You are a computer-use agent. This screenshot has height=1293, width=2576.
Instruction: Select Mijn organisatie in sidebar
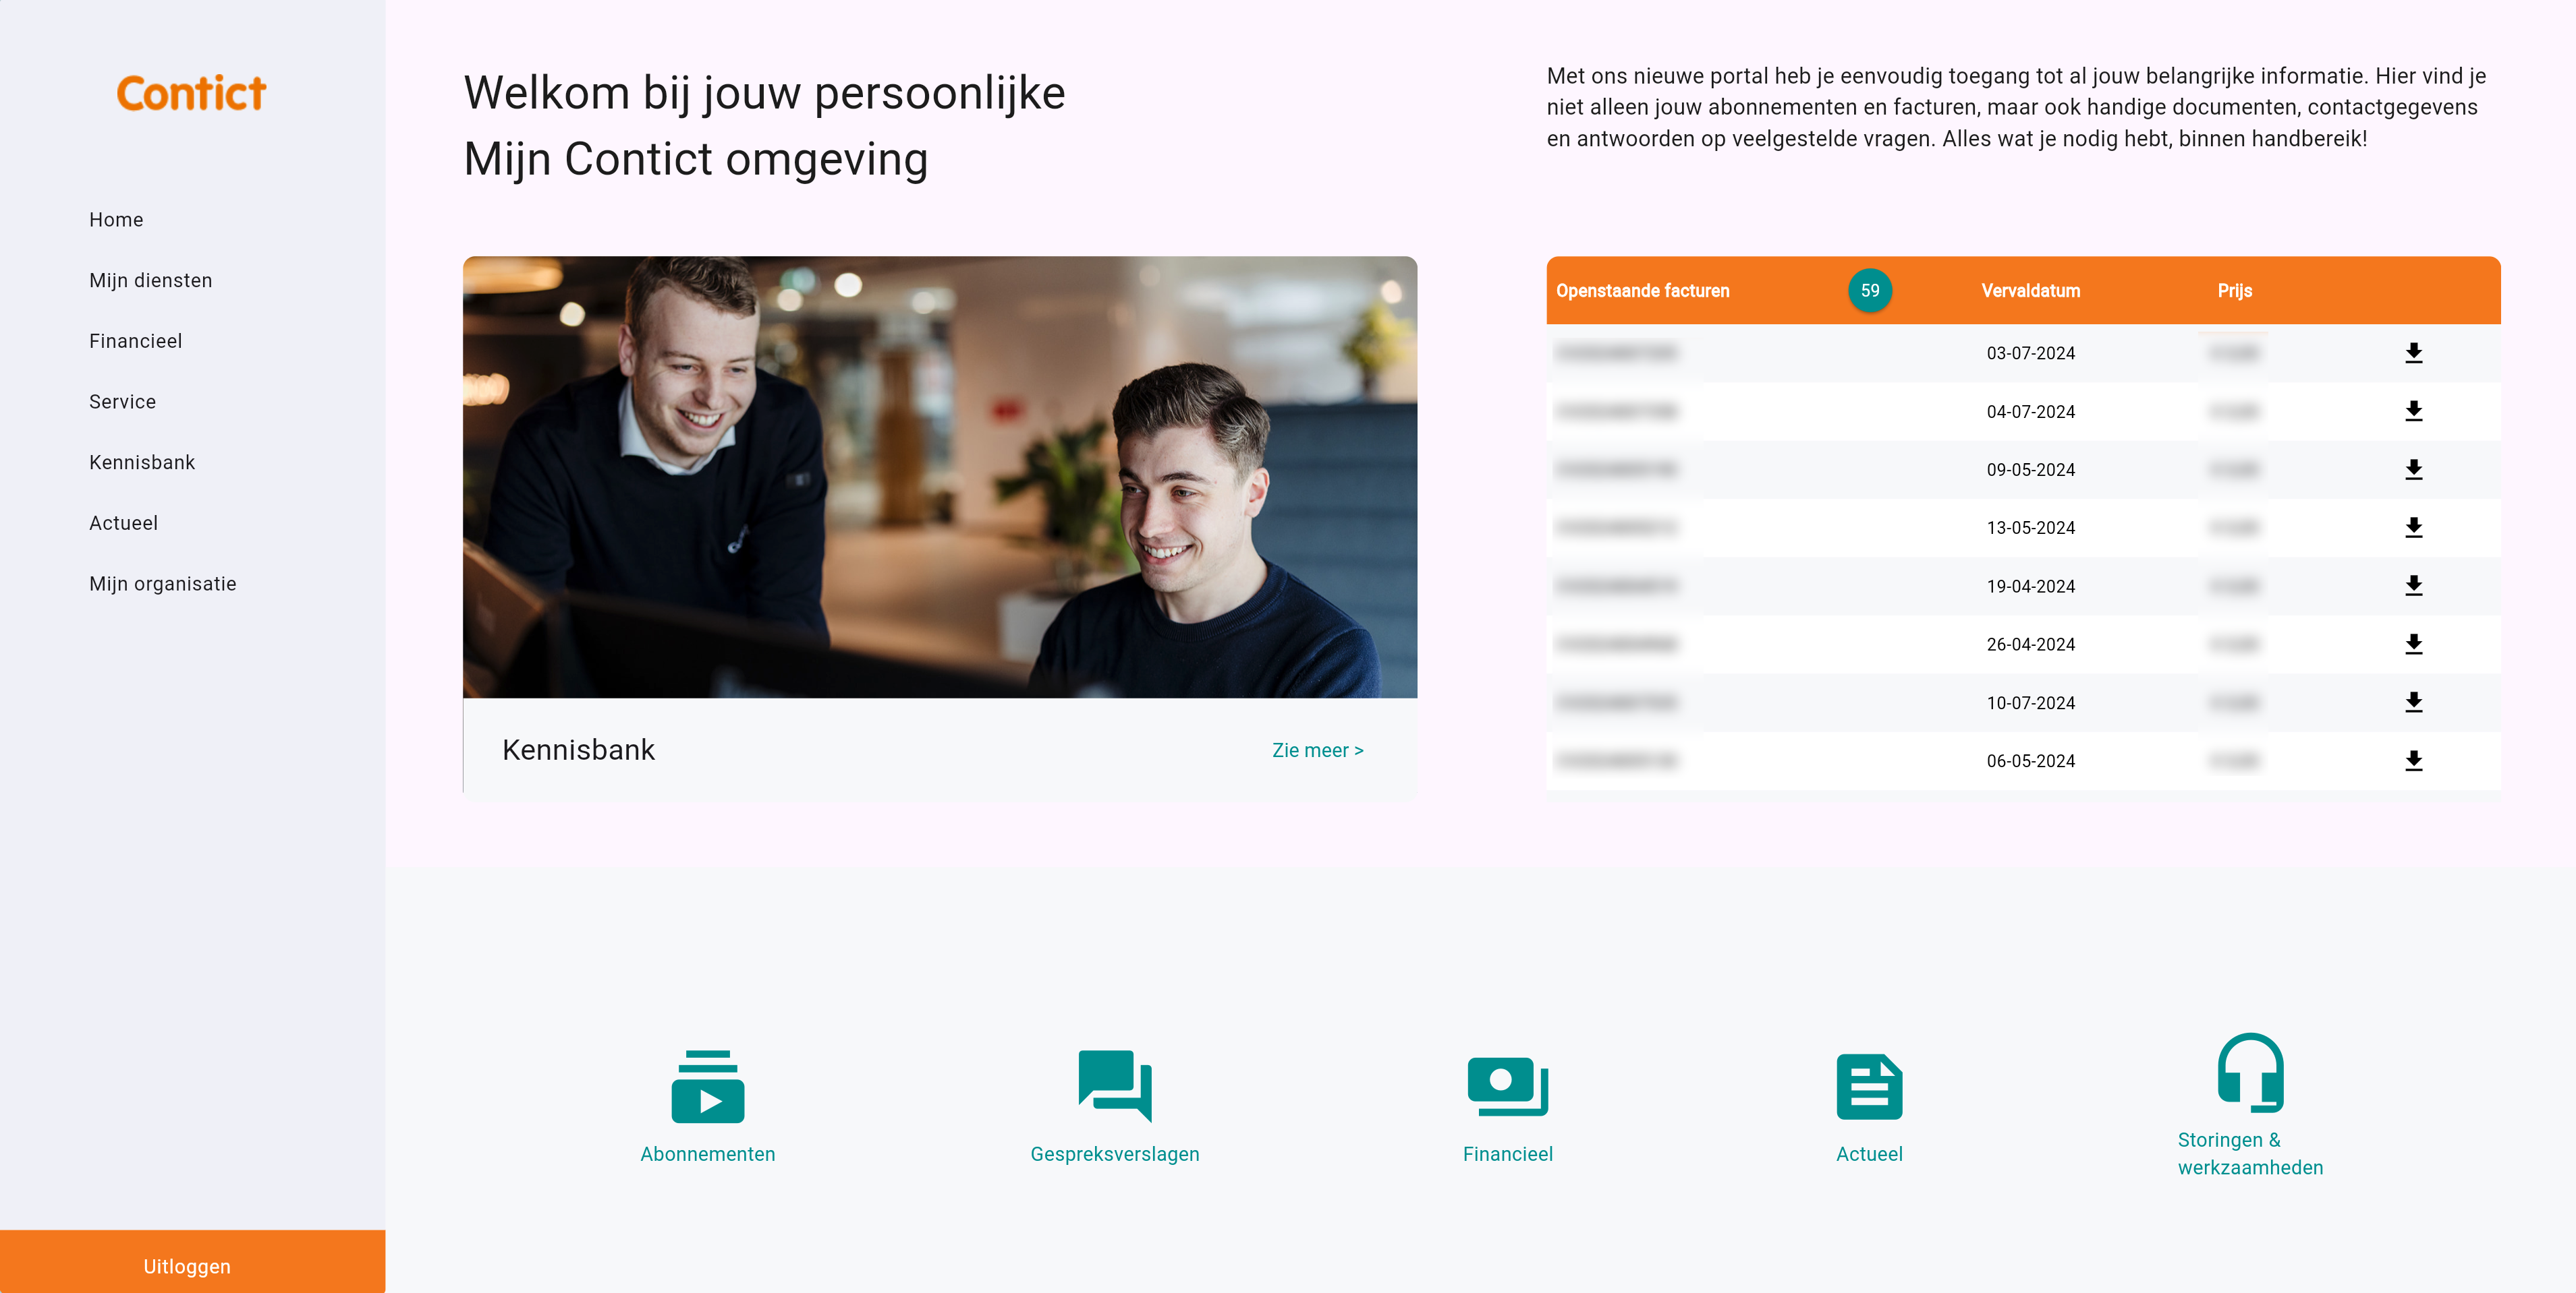tap(163, 584)
